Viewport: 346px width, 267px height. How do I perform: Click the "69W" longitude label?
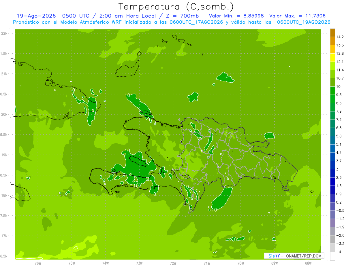click(x=274, y=263)
